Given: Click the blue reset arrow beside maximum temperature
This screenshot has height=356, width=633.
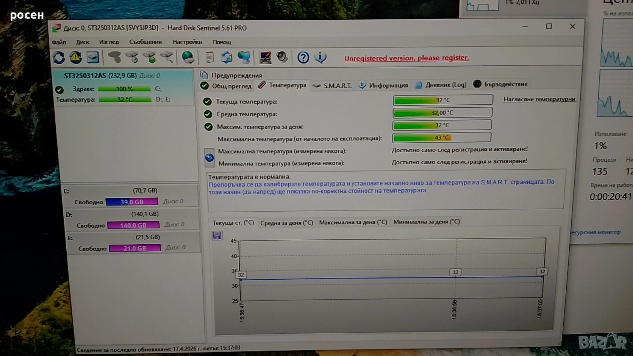Looking at the screenshot, I should point(209,157).
